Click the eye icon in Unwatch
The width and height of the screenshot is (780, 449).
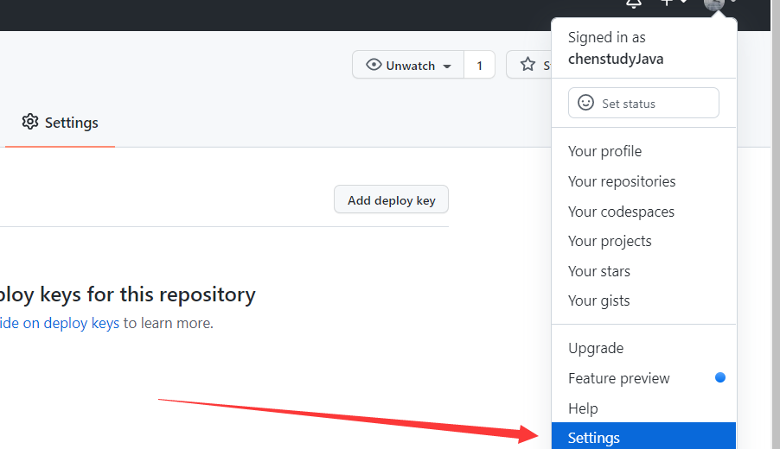pos(374,65)
